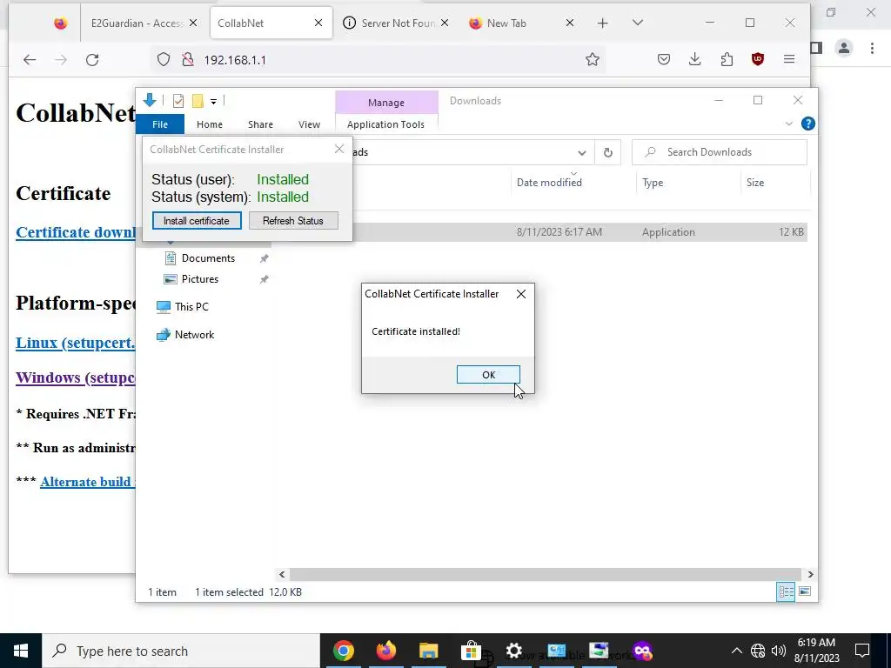Close the CollabNet browser tab

coord(318,23)
